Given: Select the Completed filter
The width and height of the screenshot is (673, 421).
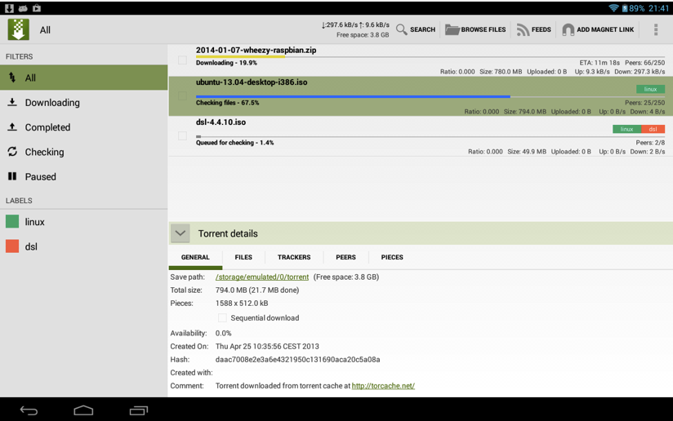Looking at the screenshot, I should [x=47, y=127].
